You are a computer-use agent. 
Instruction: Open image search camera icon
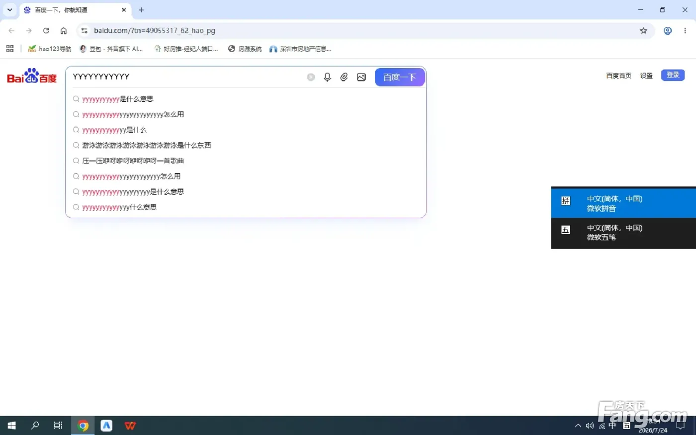tap(361, 77)
